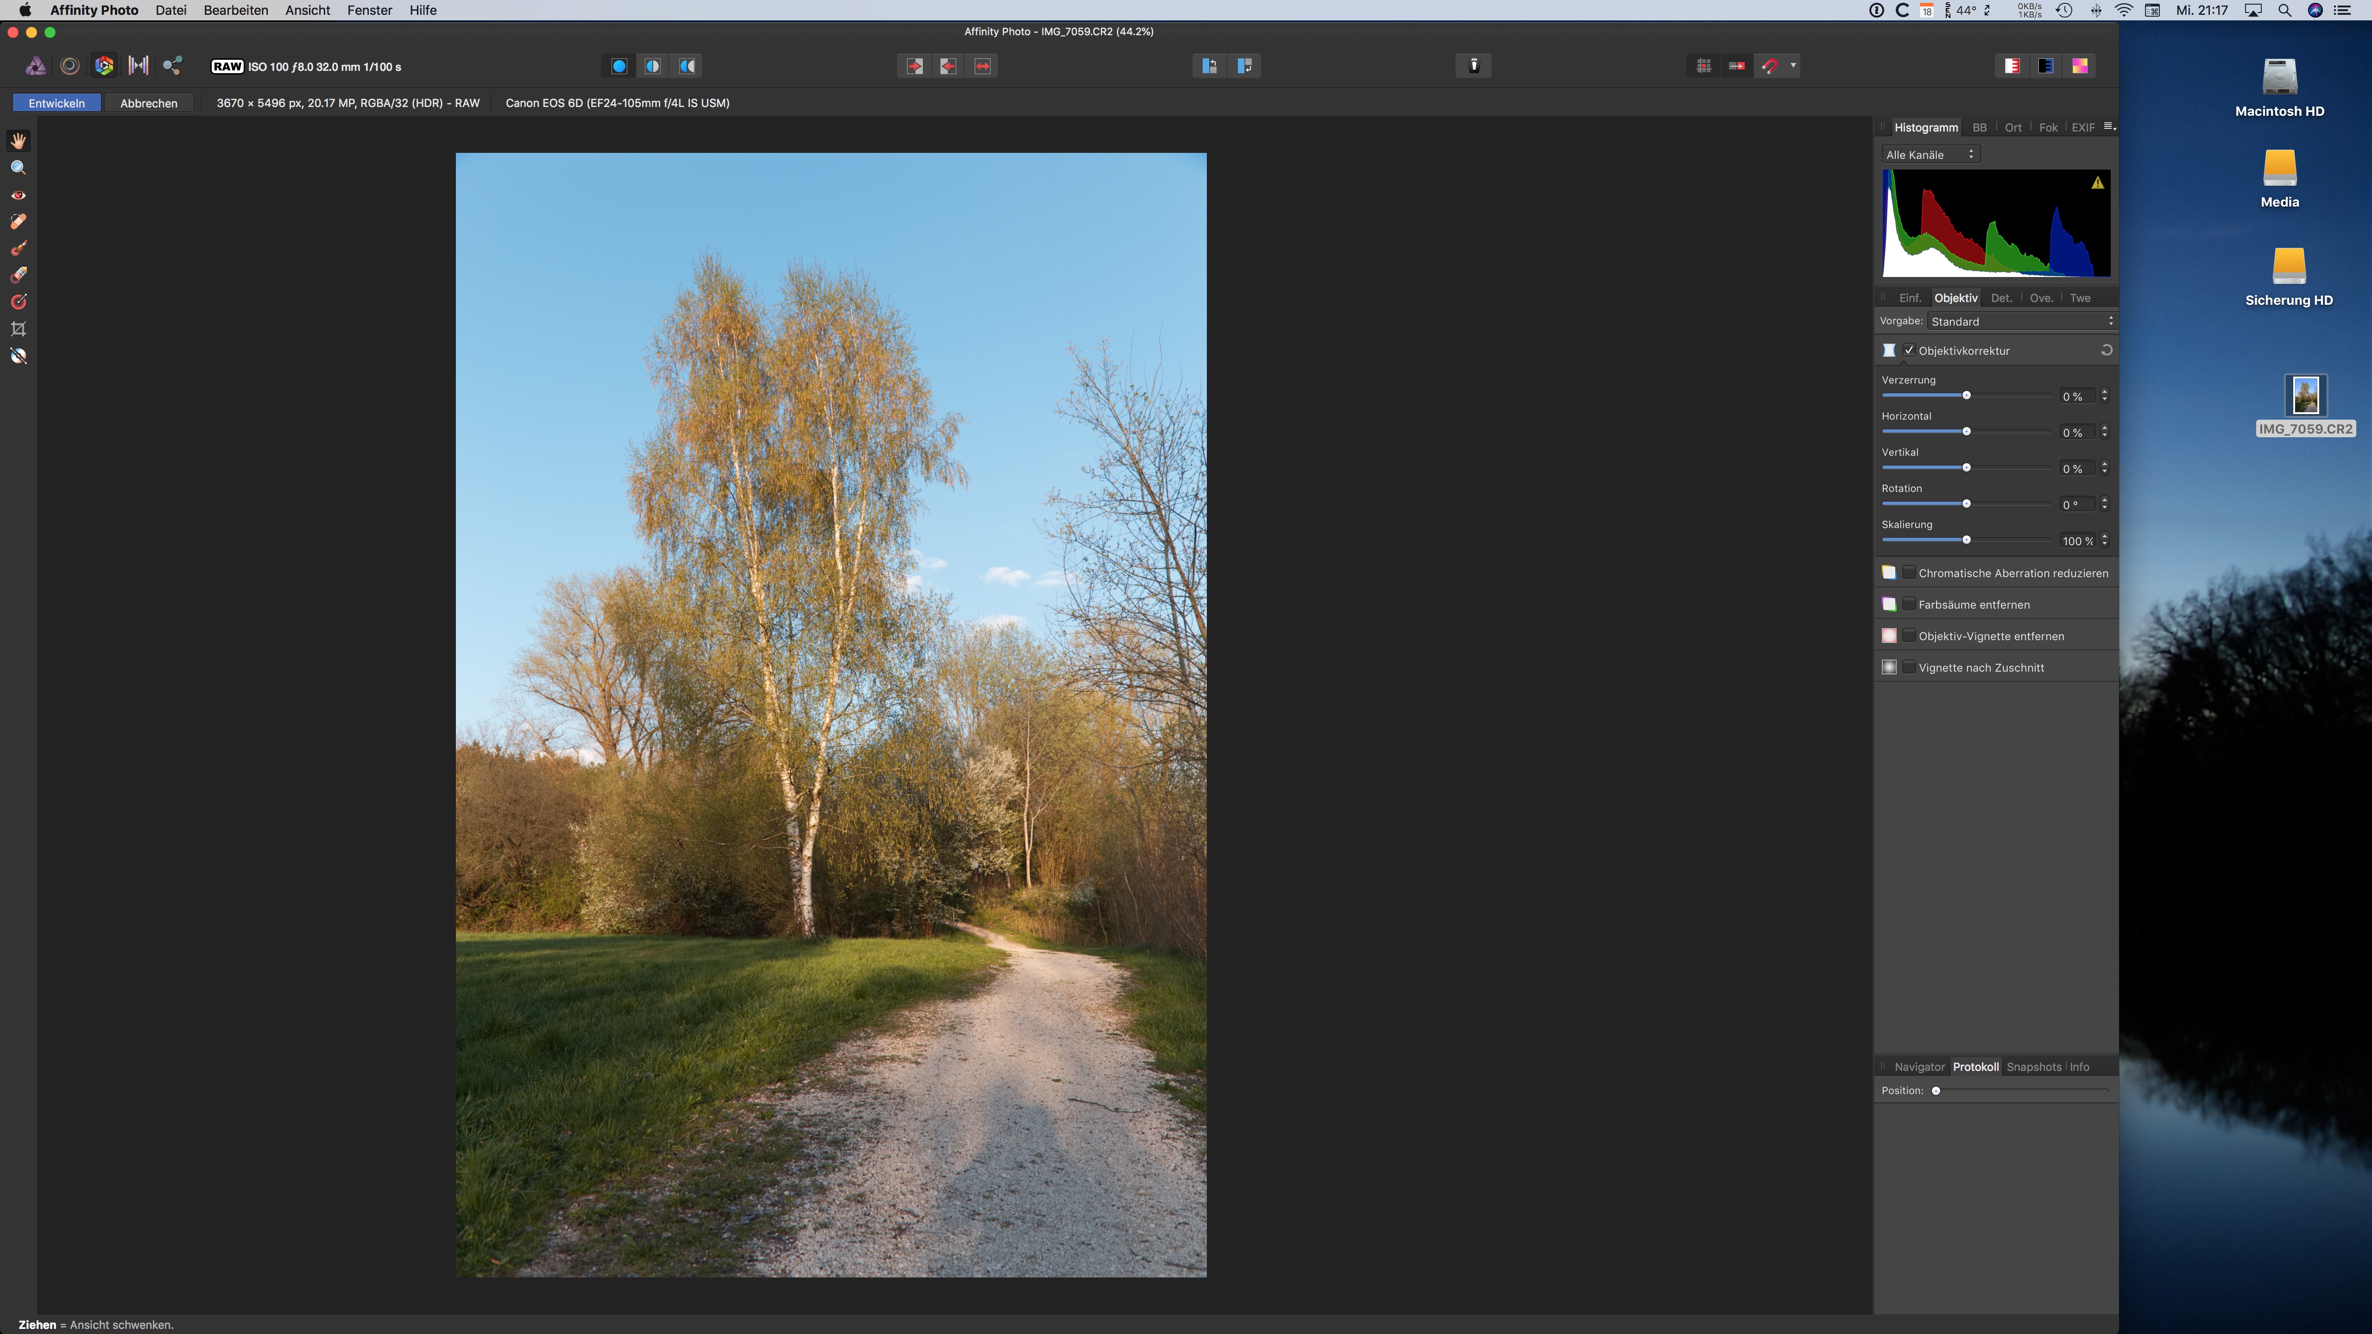
Task: Click the swap before/after icon
Action: (983, 66)
